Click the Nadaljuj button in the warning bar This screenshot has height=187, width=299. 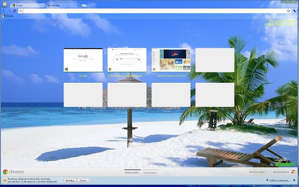[x=70, y=180]
